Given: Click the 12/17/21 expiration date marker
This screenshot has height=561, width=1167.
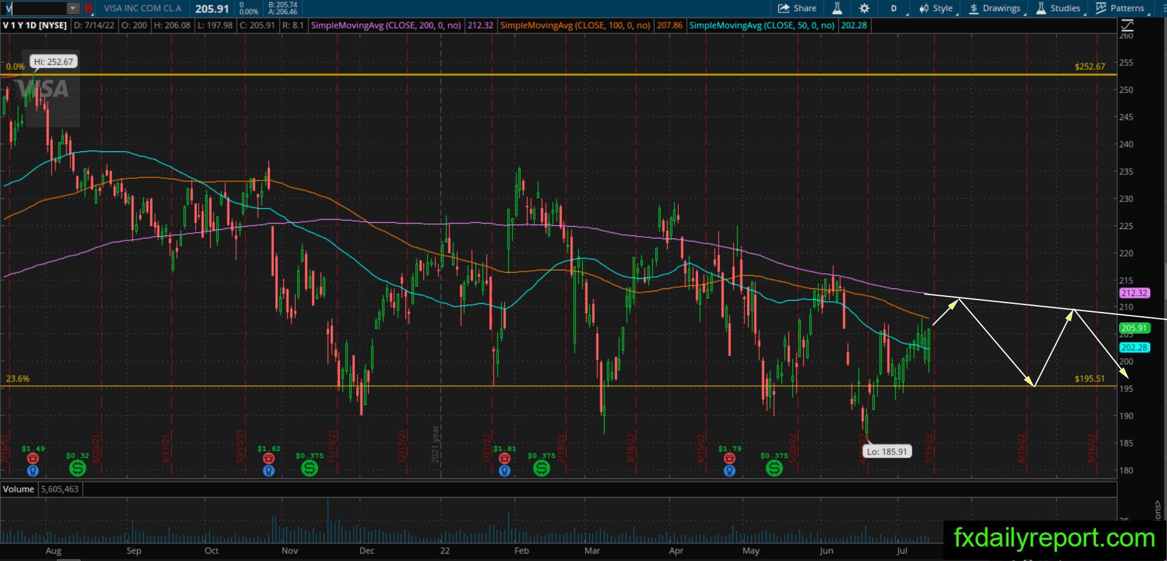Looking at the screenshot, I should [402, 446].
